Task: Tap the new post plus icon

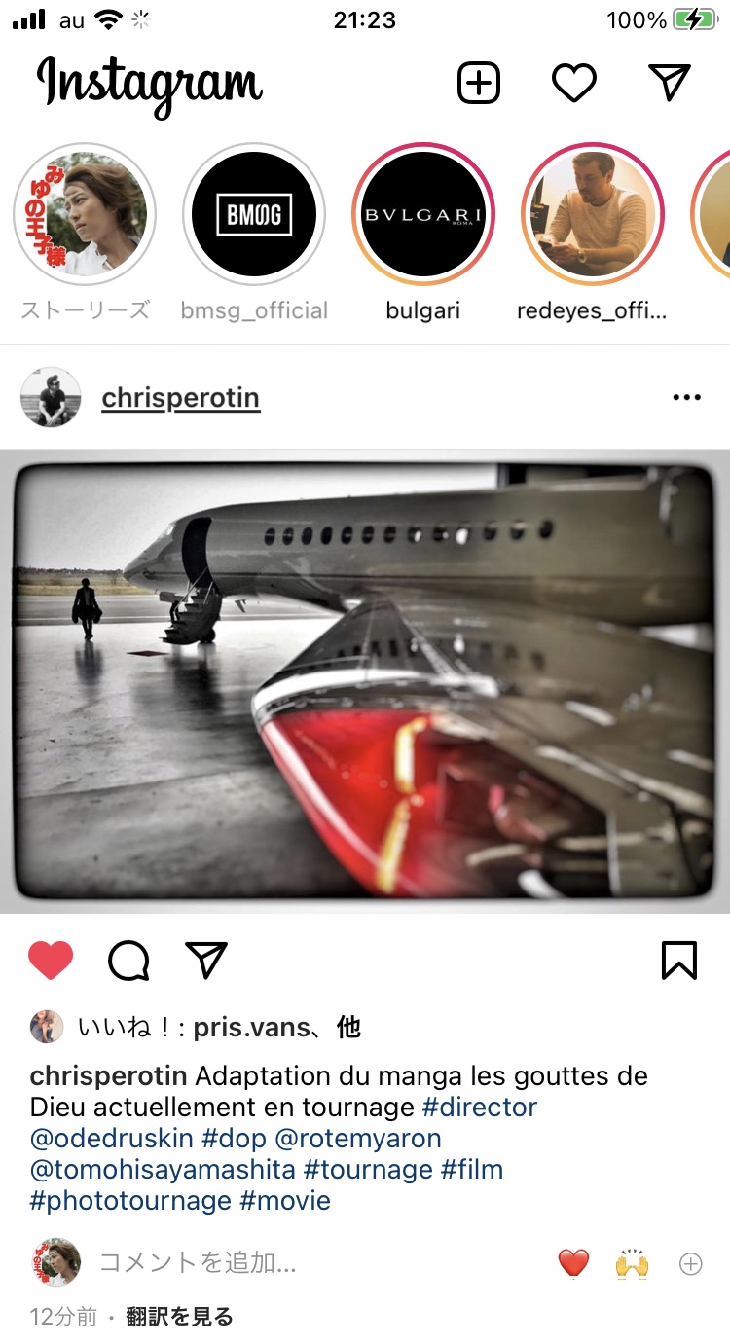Action: (x=478, y=84)
